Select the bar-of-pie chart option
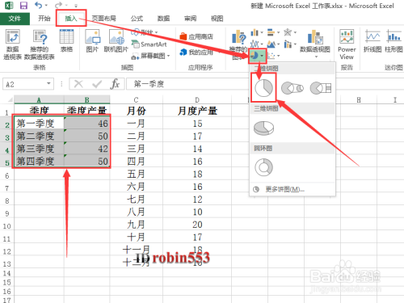Viewport: 404px width, 303px height. [321, 88]
